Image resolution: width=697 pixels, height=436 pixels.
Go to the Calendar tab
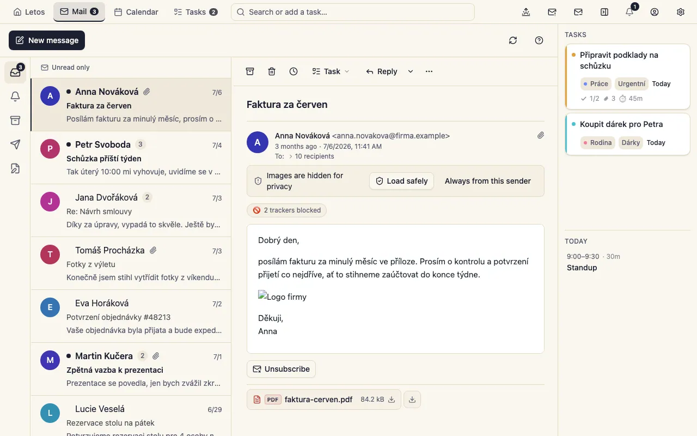point(136,12)
